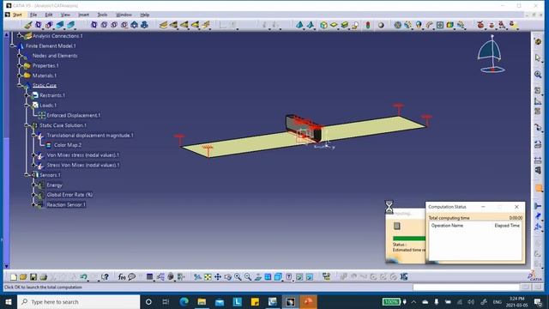Select the Fit All In icon
Viewport: 549px width, 309px height.
point(208,277)
